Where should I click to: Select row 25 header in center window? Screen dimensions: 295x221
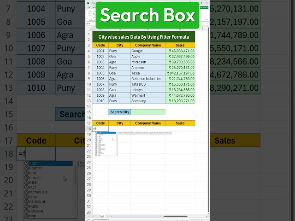89,168
